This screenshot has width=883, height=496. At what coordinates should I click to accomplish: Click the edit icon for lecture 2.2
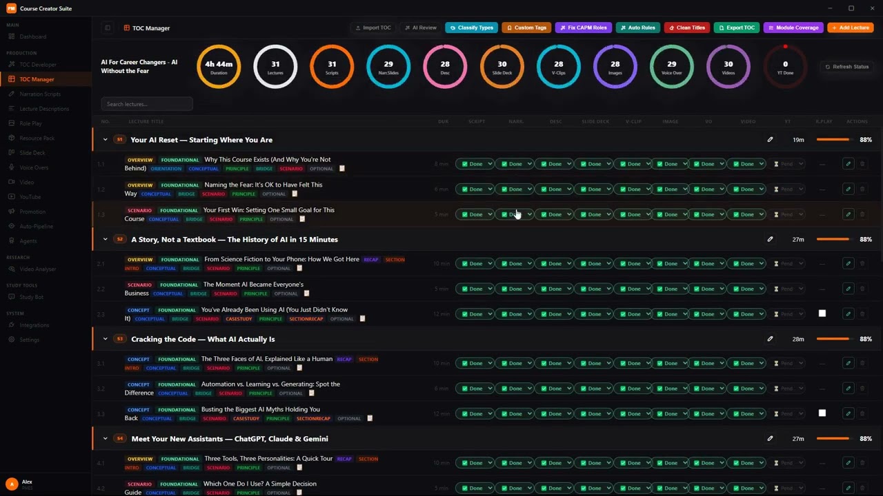tap(848, 289)
